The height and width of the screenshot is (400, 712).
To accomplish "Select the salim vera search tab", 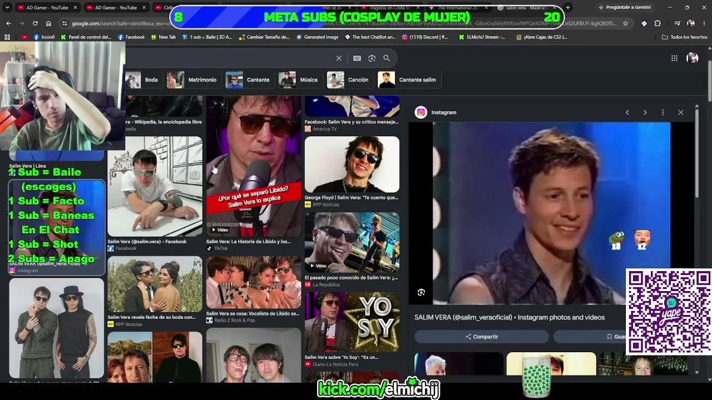I will click(526, 8).
